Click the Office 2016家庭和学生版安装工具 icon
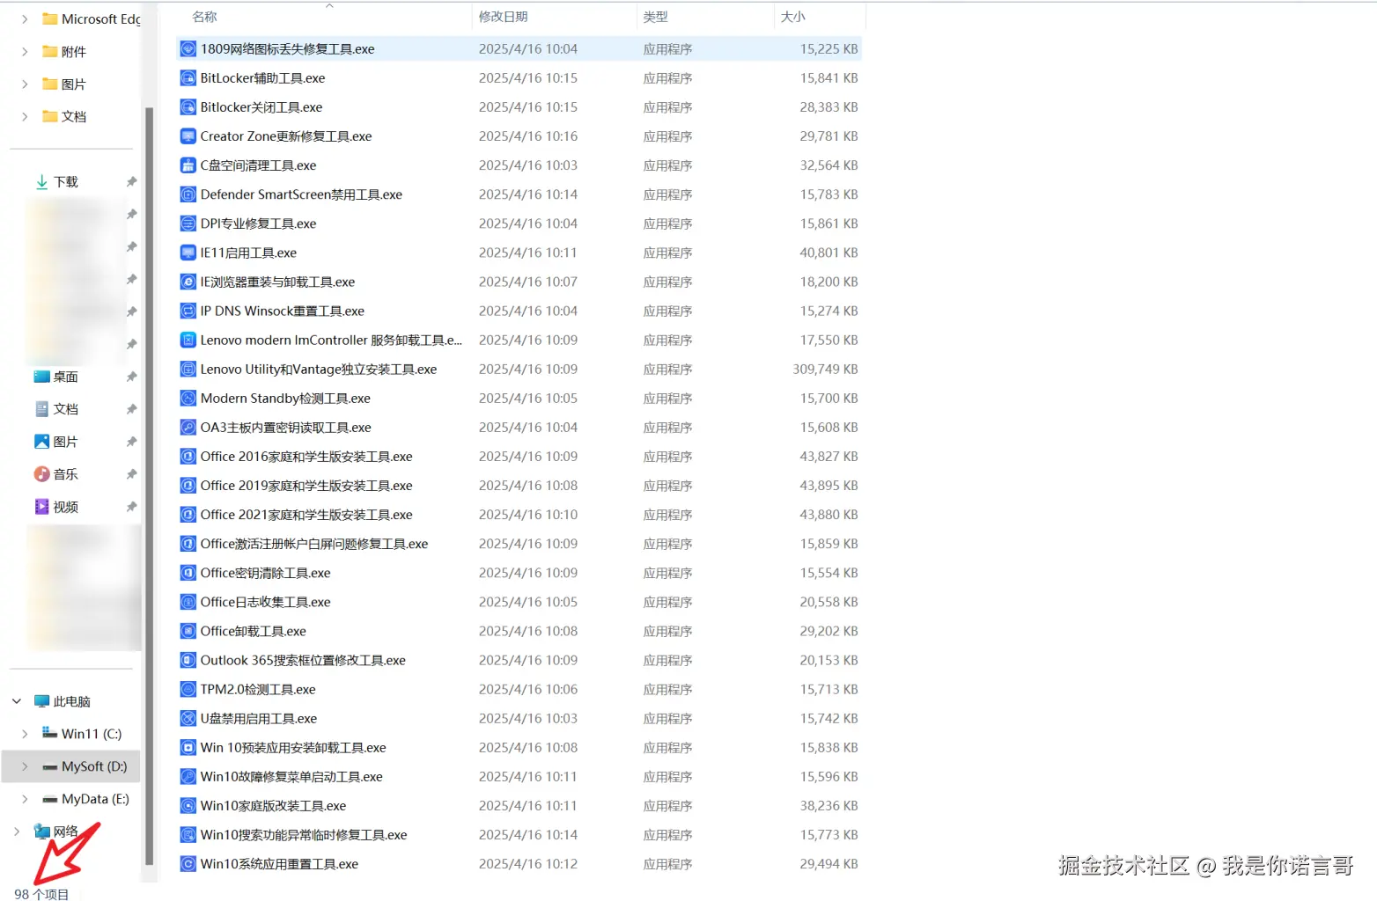Image resolution: width=1377 pixels, height=901 pixels. [188, 456]
